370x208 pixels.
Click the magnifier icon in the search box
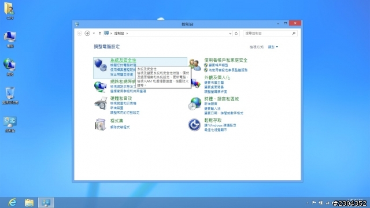[294, 34]
